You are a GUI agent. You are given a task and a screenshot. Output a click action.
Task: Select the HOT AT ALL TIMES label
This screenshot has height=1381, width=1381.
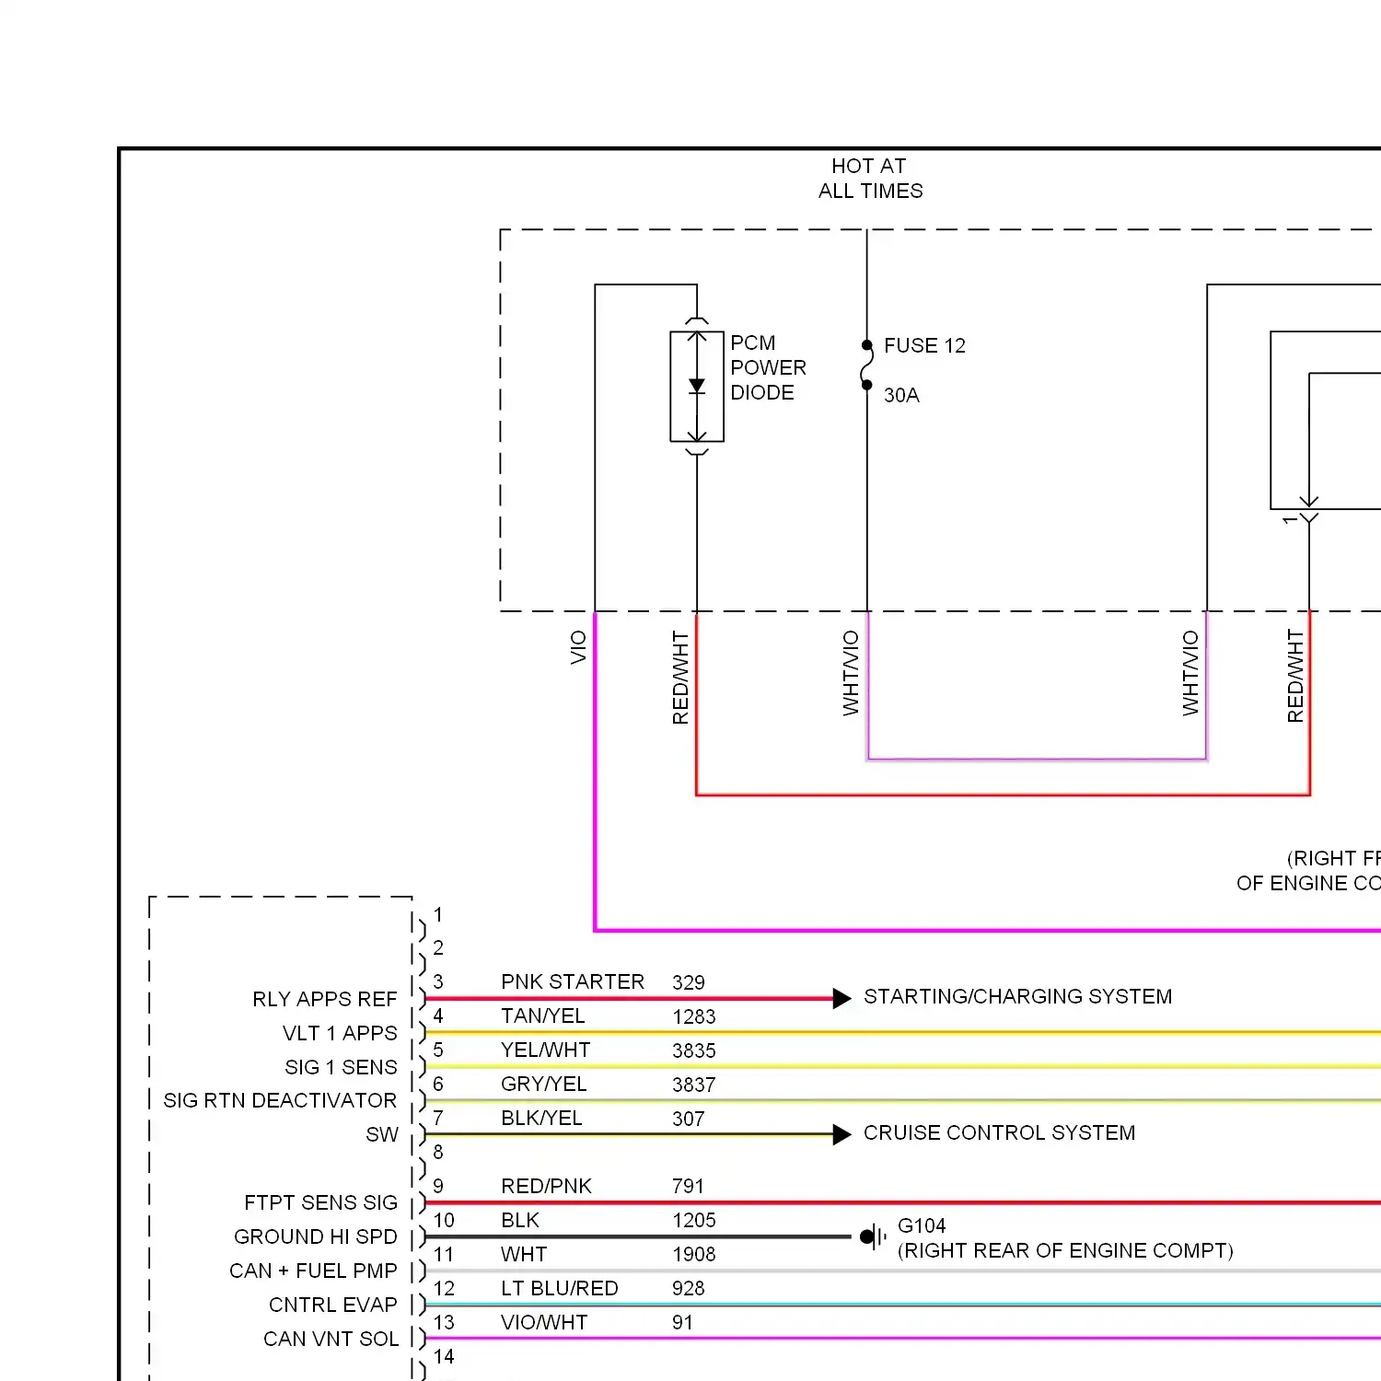coord(870,179)
